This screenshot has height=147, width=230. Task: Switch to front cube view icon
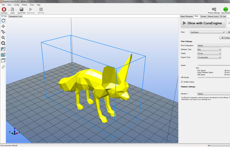pyautogui.click(x=3, y=55)
